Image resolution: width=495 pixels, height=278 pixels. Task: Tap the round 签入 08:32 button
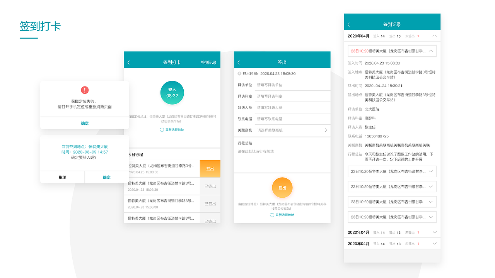(172, 93)
